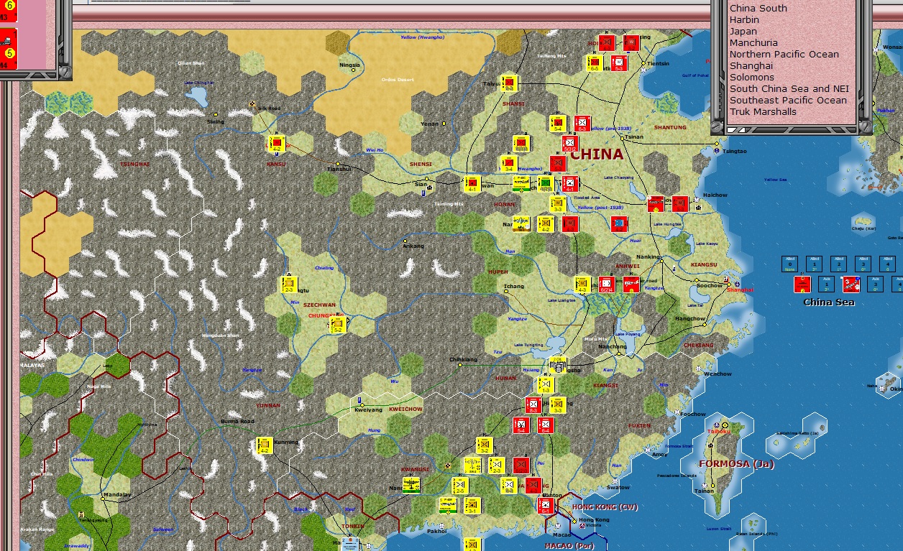Screen dimensions: 903x551
Task: Click the Tainan label on Formosa
Action: pos(705,491)
